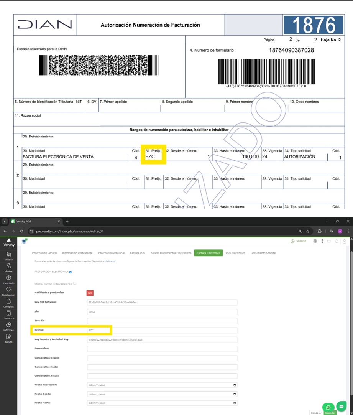Open the Fecha Desde calendar picker

point(235,394)
